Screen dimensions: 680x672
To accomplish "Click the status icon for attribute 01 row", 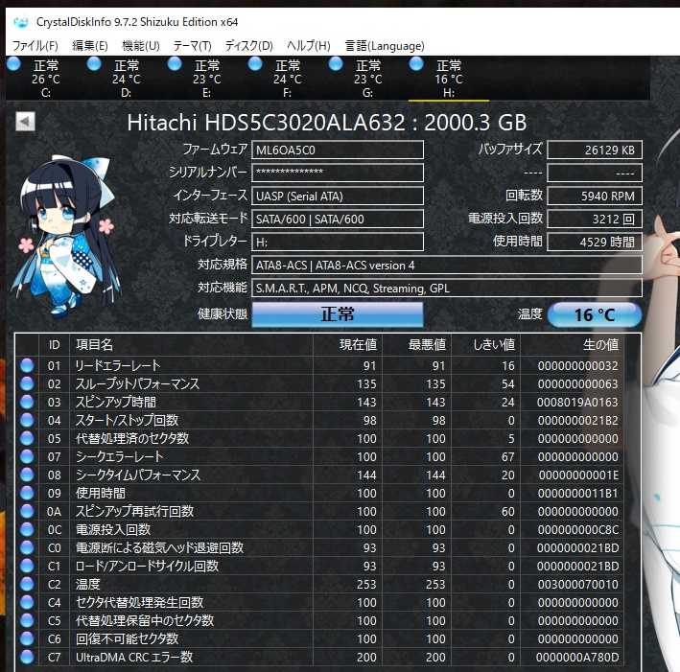I will [x=27, y=365].
